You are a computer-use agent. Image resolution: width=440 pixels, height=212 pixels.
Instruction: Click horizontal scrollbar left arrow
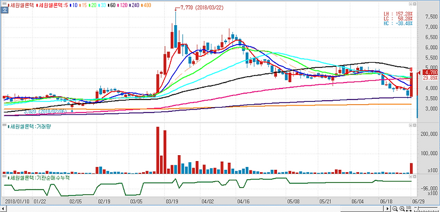[4, 208]
